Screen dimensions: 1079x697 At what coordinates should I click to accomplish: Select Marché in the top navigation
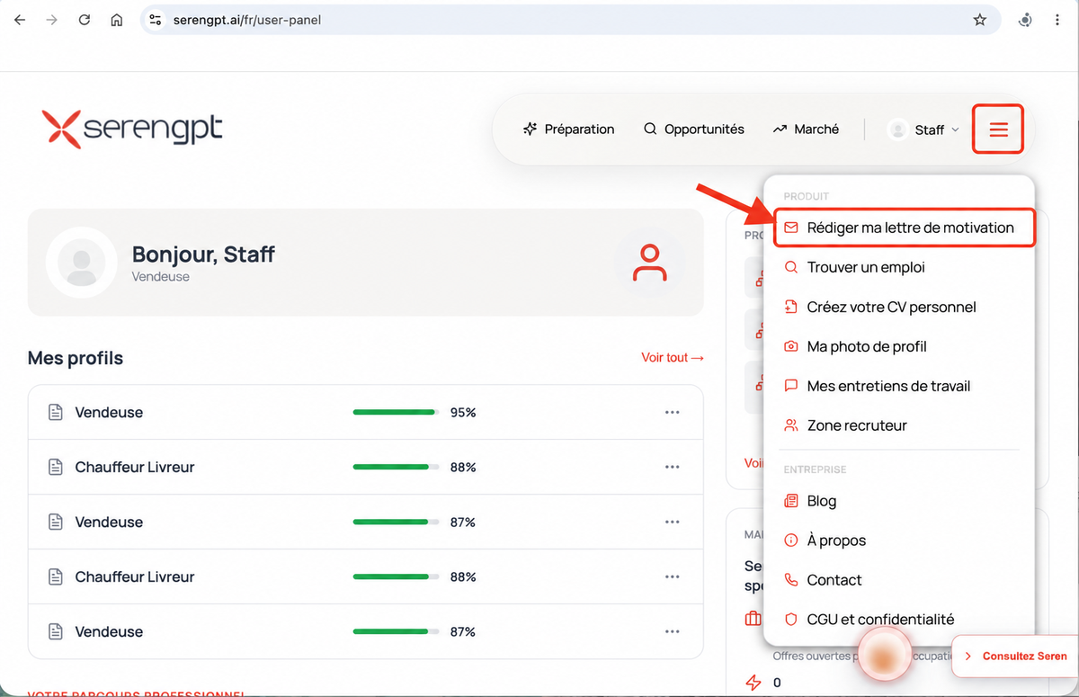coord(806,130)
